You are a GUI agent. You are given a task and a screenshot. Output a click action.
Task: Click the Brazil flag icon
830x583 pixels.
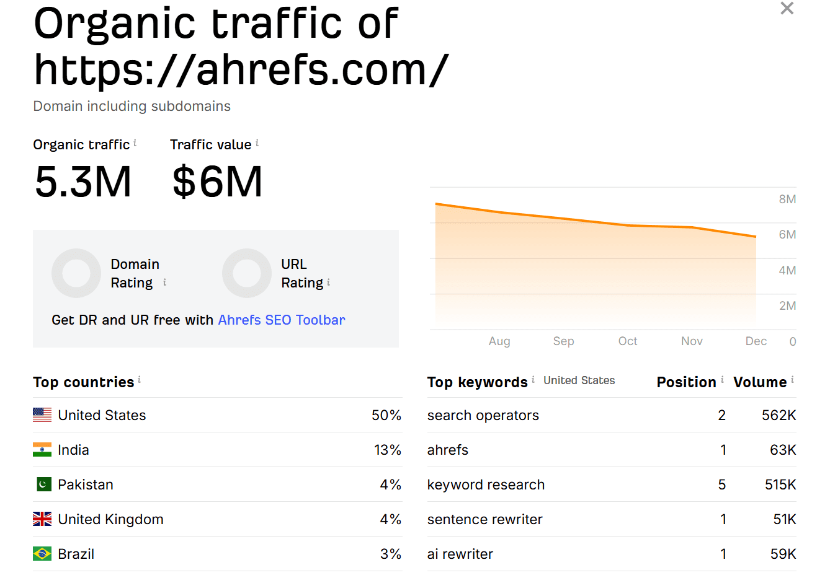[x=42, y=553]
